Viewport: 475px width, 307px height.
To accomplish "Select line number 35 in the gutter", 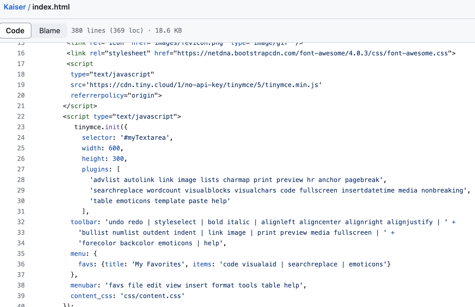I will 21,254.
